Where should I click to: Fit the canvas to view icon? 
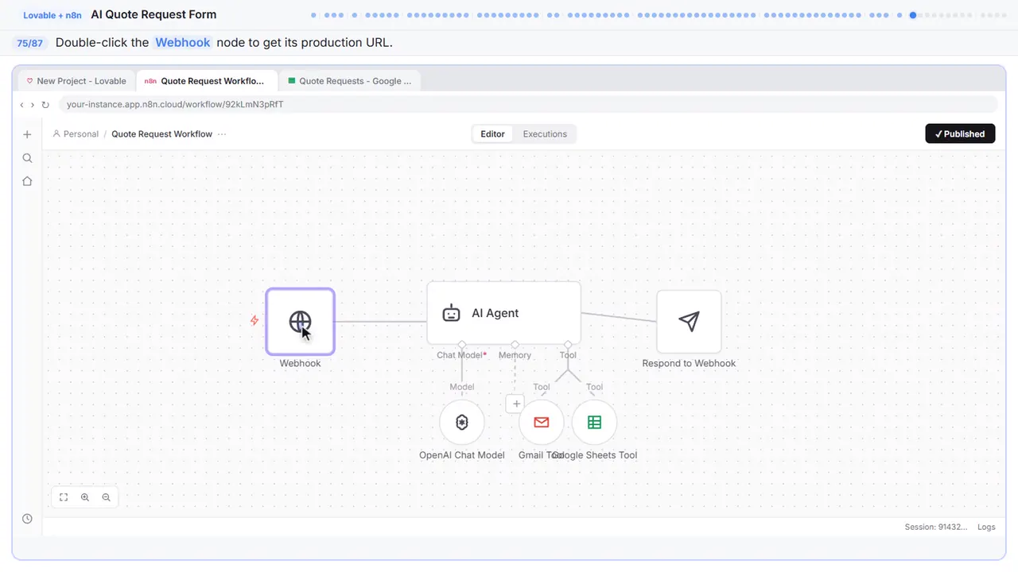(64, 497)
